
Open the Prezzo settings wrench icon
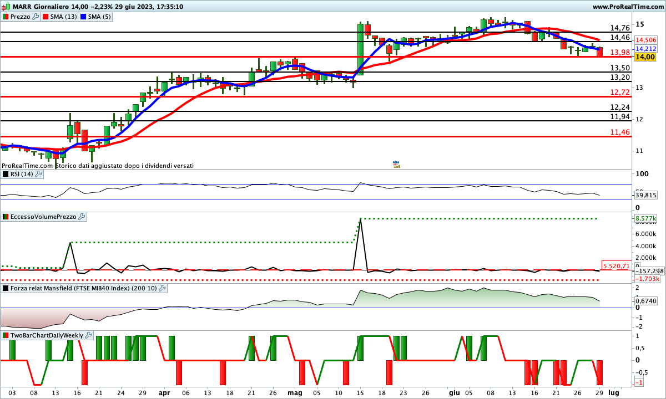coord(36,17)
